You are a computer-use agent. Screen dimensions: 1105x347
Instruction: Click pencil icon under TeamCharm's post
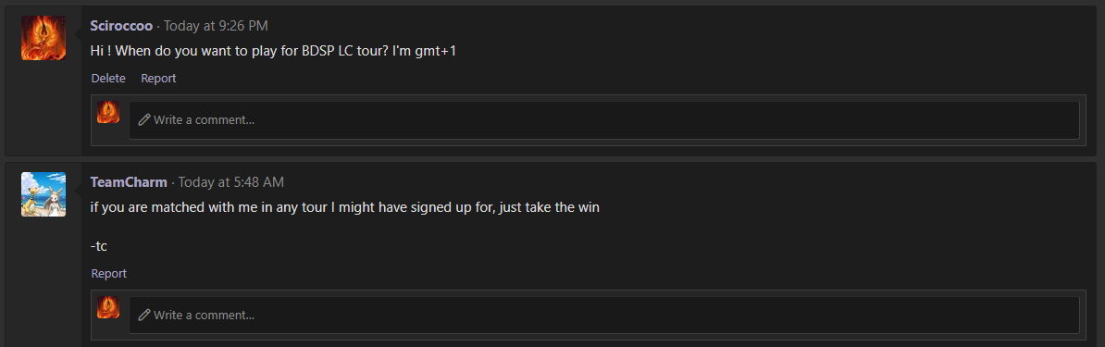pos(144,316)
